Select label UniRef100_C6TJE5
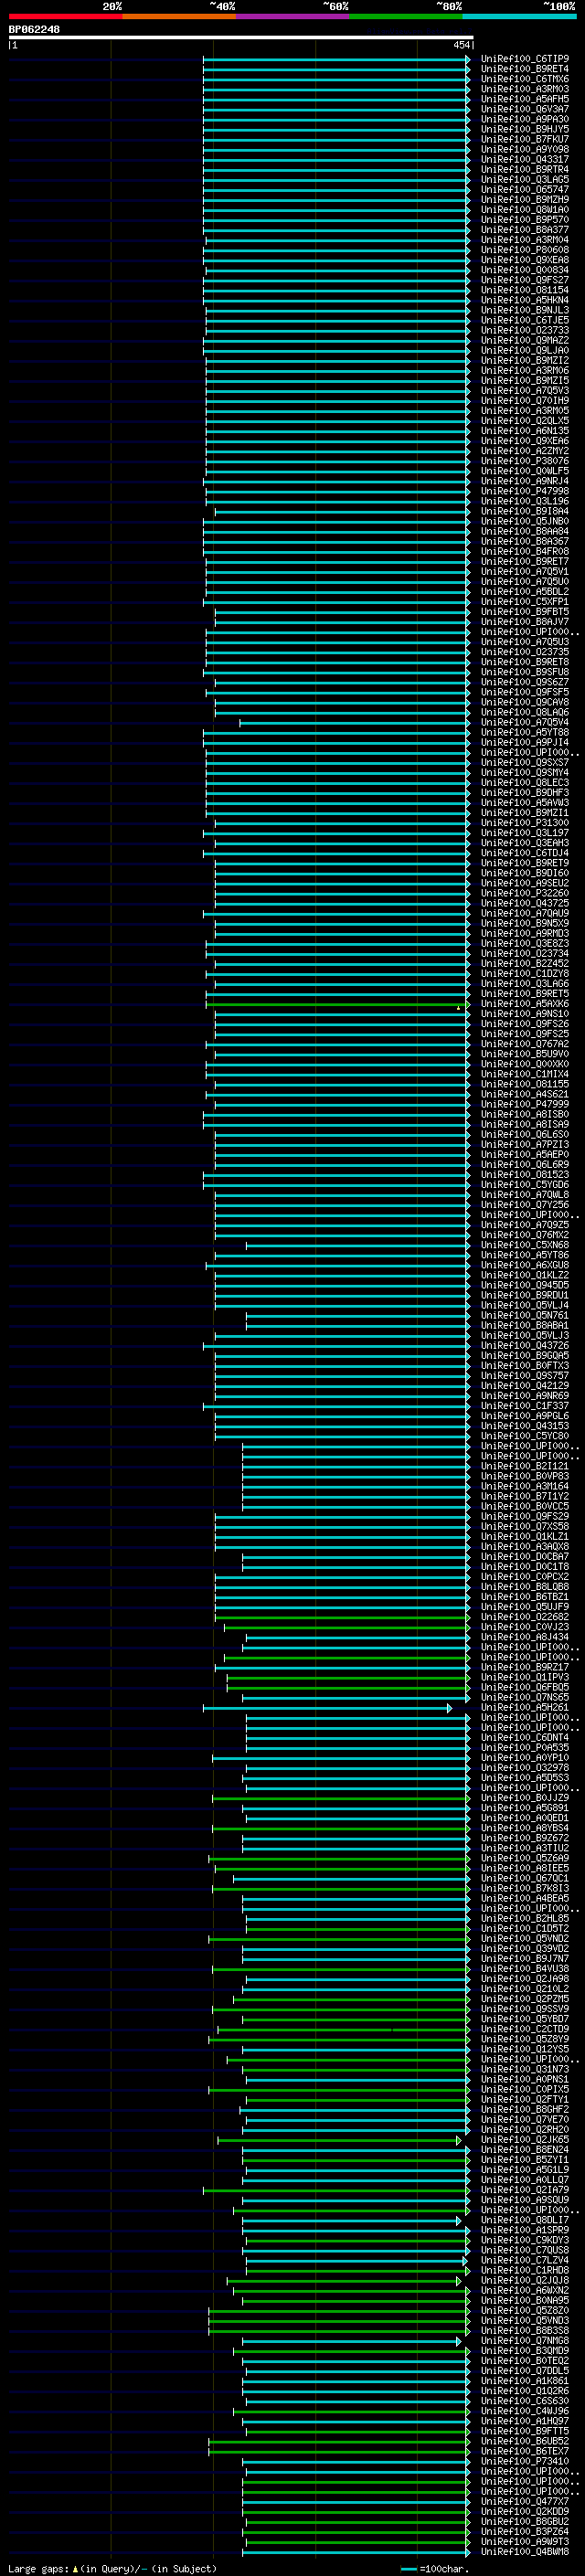 tap(525, 320)
